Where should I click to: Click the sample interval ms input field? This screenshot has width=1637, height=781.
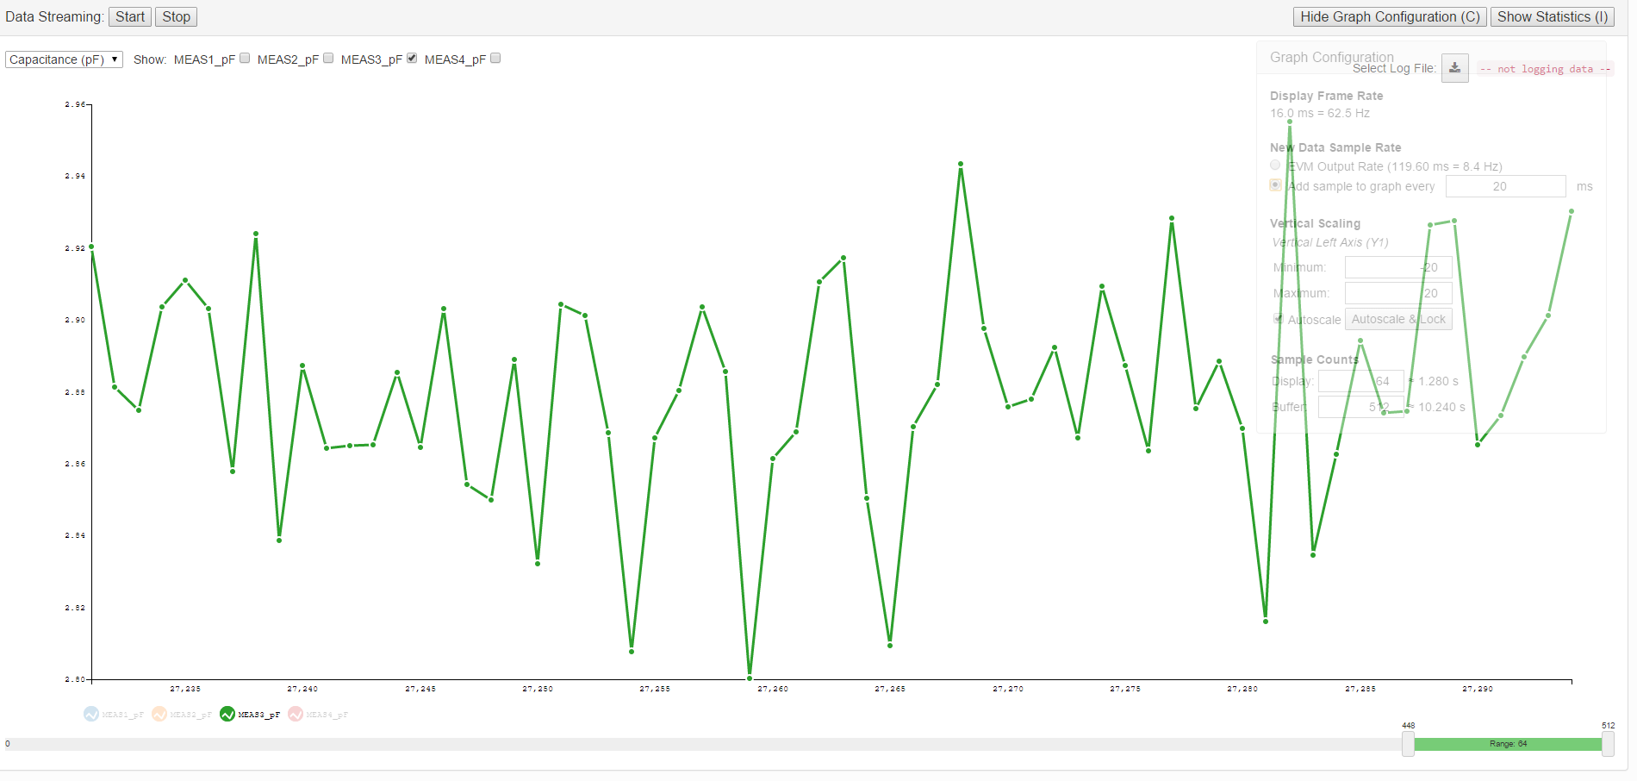click(1505, 186)
